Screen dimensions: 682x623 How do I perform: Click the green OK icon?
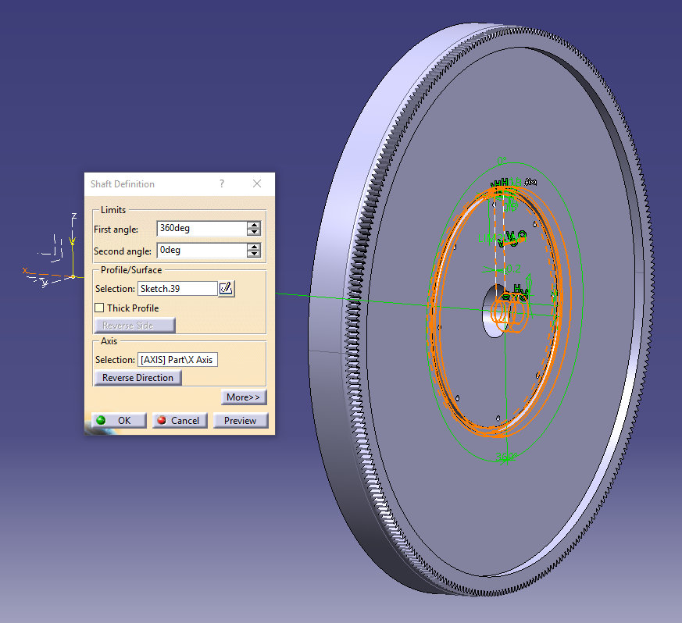tap(103, 420)
